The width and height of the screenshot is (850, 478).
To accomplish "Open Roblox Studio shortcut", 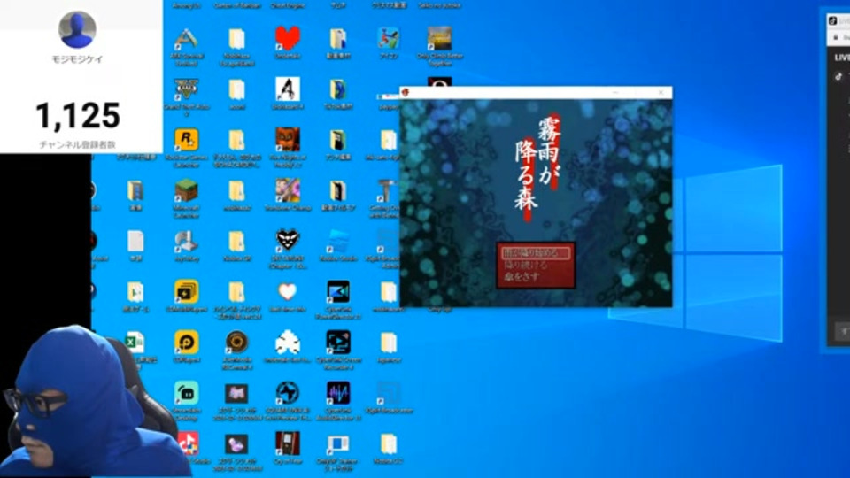I will [x=338, y=241].
